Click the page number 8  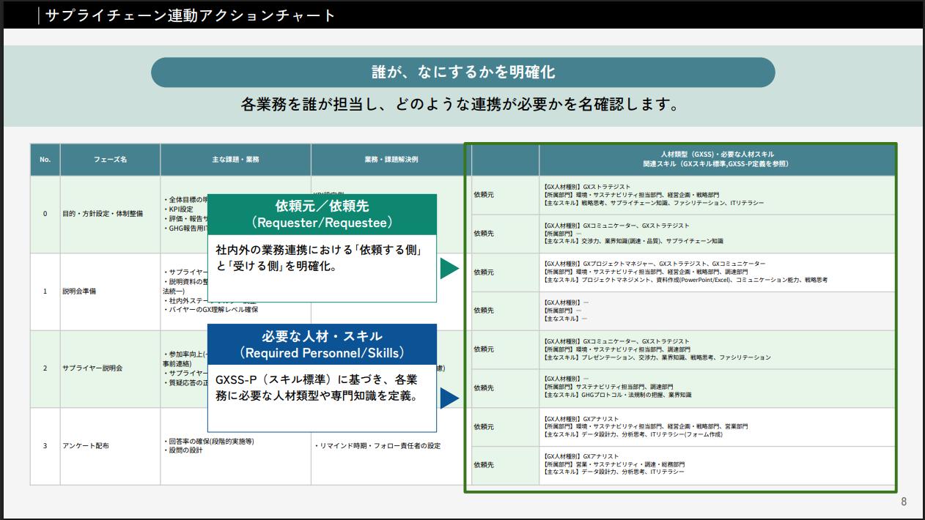903,502
